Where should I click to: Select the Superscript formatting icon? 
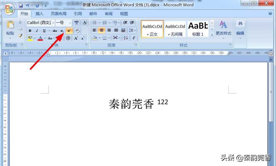69,30
